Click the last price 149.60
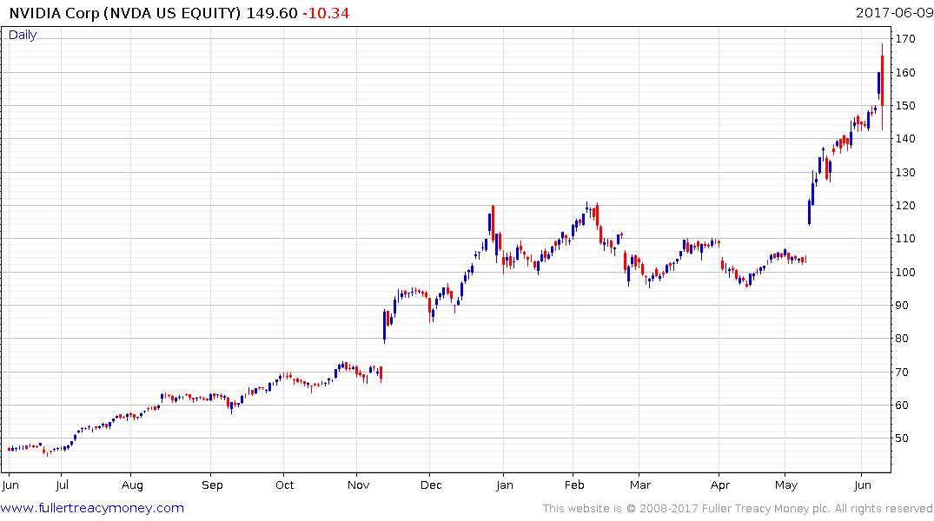 click(x=272, y=13)
